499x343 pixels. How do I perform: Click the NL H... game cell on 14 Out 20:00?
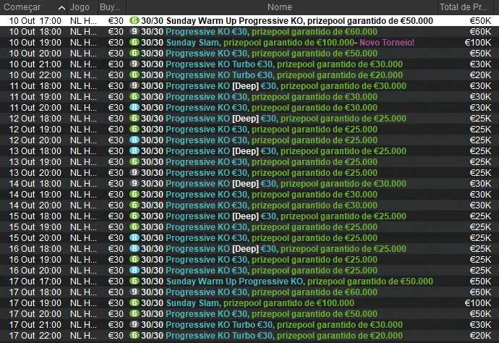point(83,205)
